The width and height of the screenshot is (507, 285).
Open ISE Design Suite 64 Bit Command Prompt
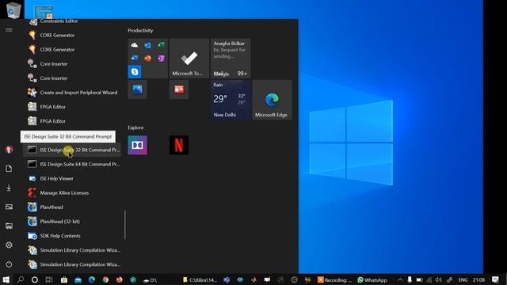coord(72,164)
